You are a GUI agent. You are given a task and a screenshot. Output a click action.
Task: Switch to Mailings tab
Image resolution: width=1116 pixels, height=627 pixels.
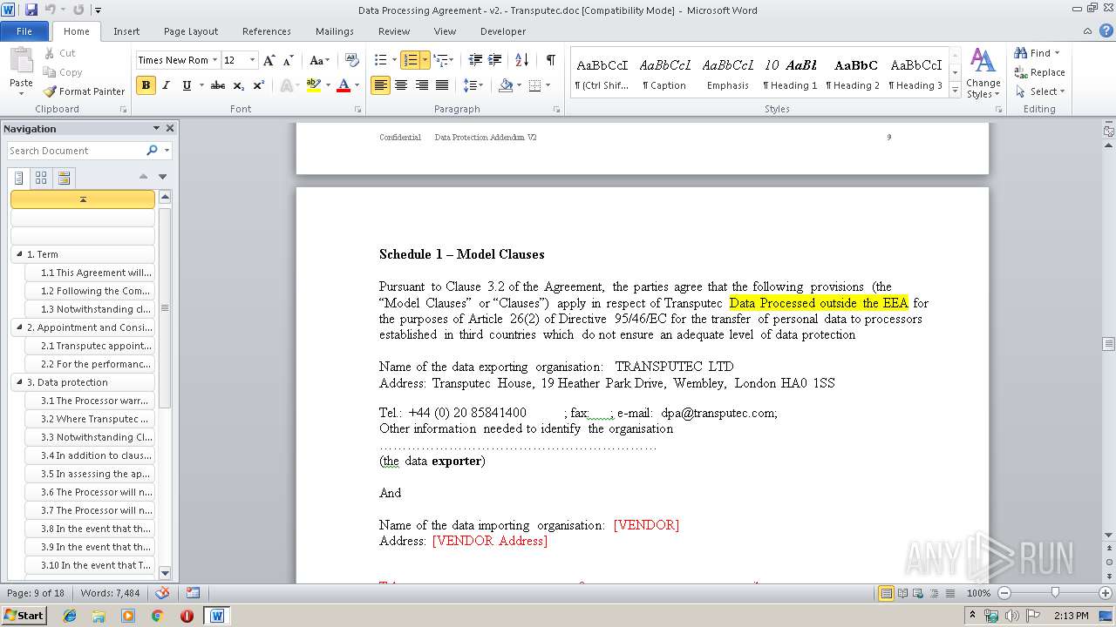pos(335,31)
